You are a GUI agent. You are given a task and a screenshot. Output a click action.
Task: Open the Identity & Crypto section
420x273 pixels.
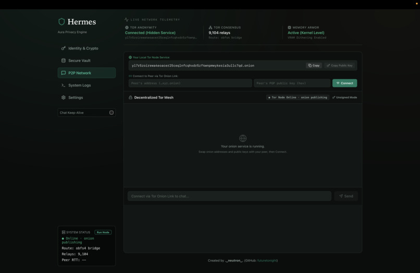point(87,48)
